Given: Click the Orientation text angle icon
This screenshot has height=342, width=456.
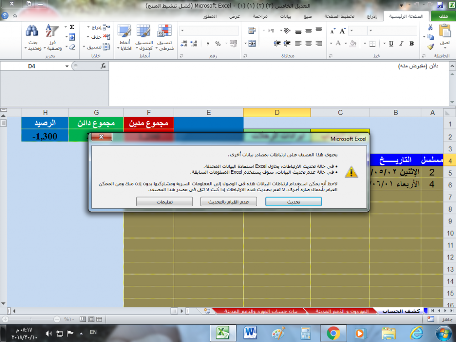Looking at the screenshot, I should (287, 31).
